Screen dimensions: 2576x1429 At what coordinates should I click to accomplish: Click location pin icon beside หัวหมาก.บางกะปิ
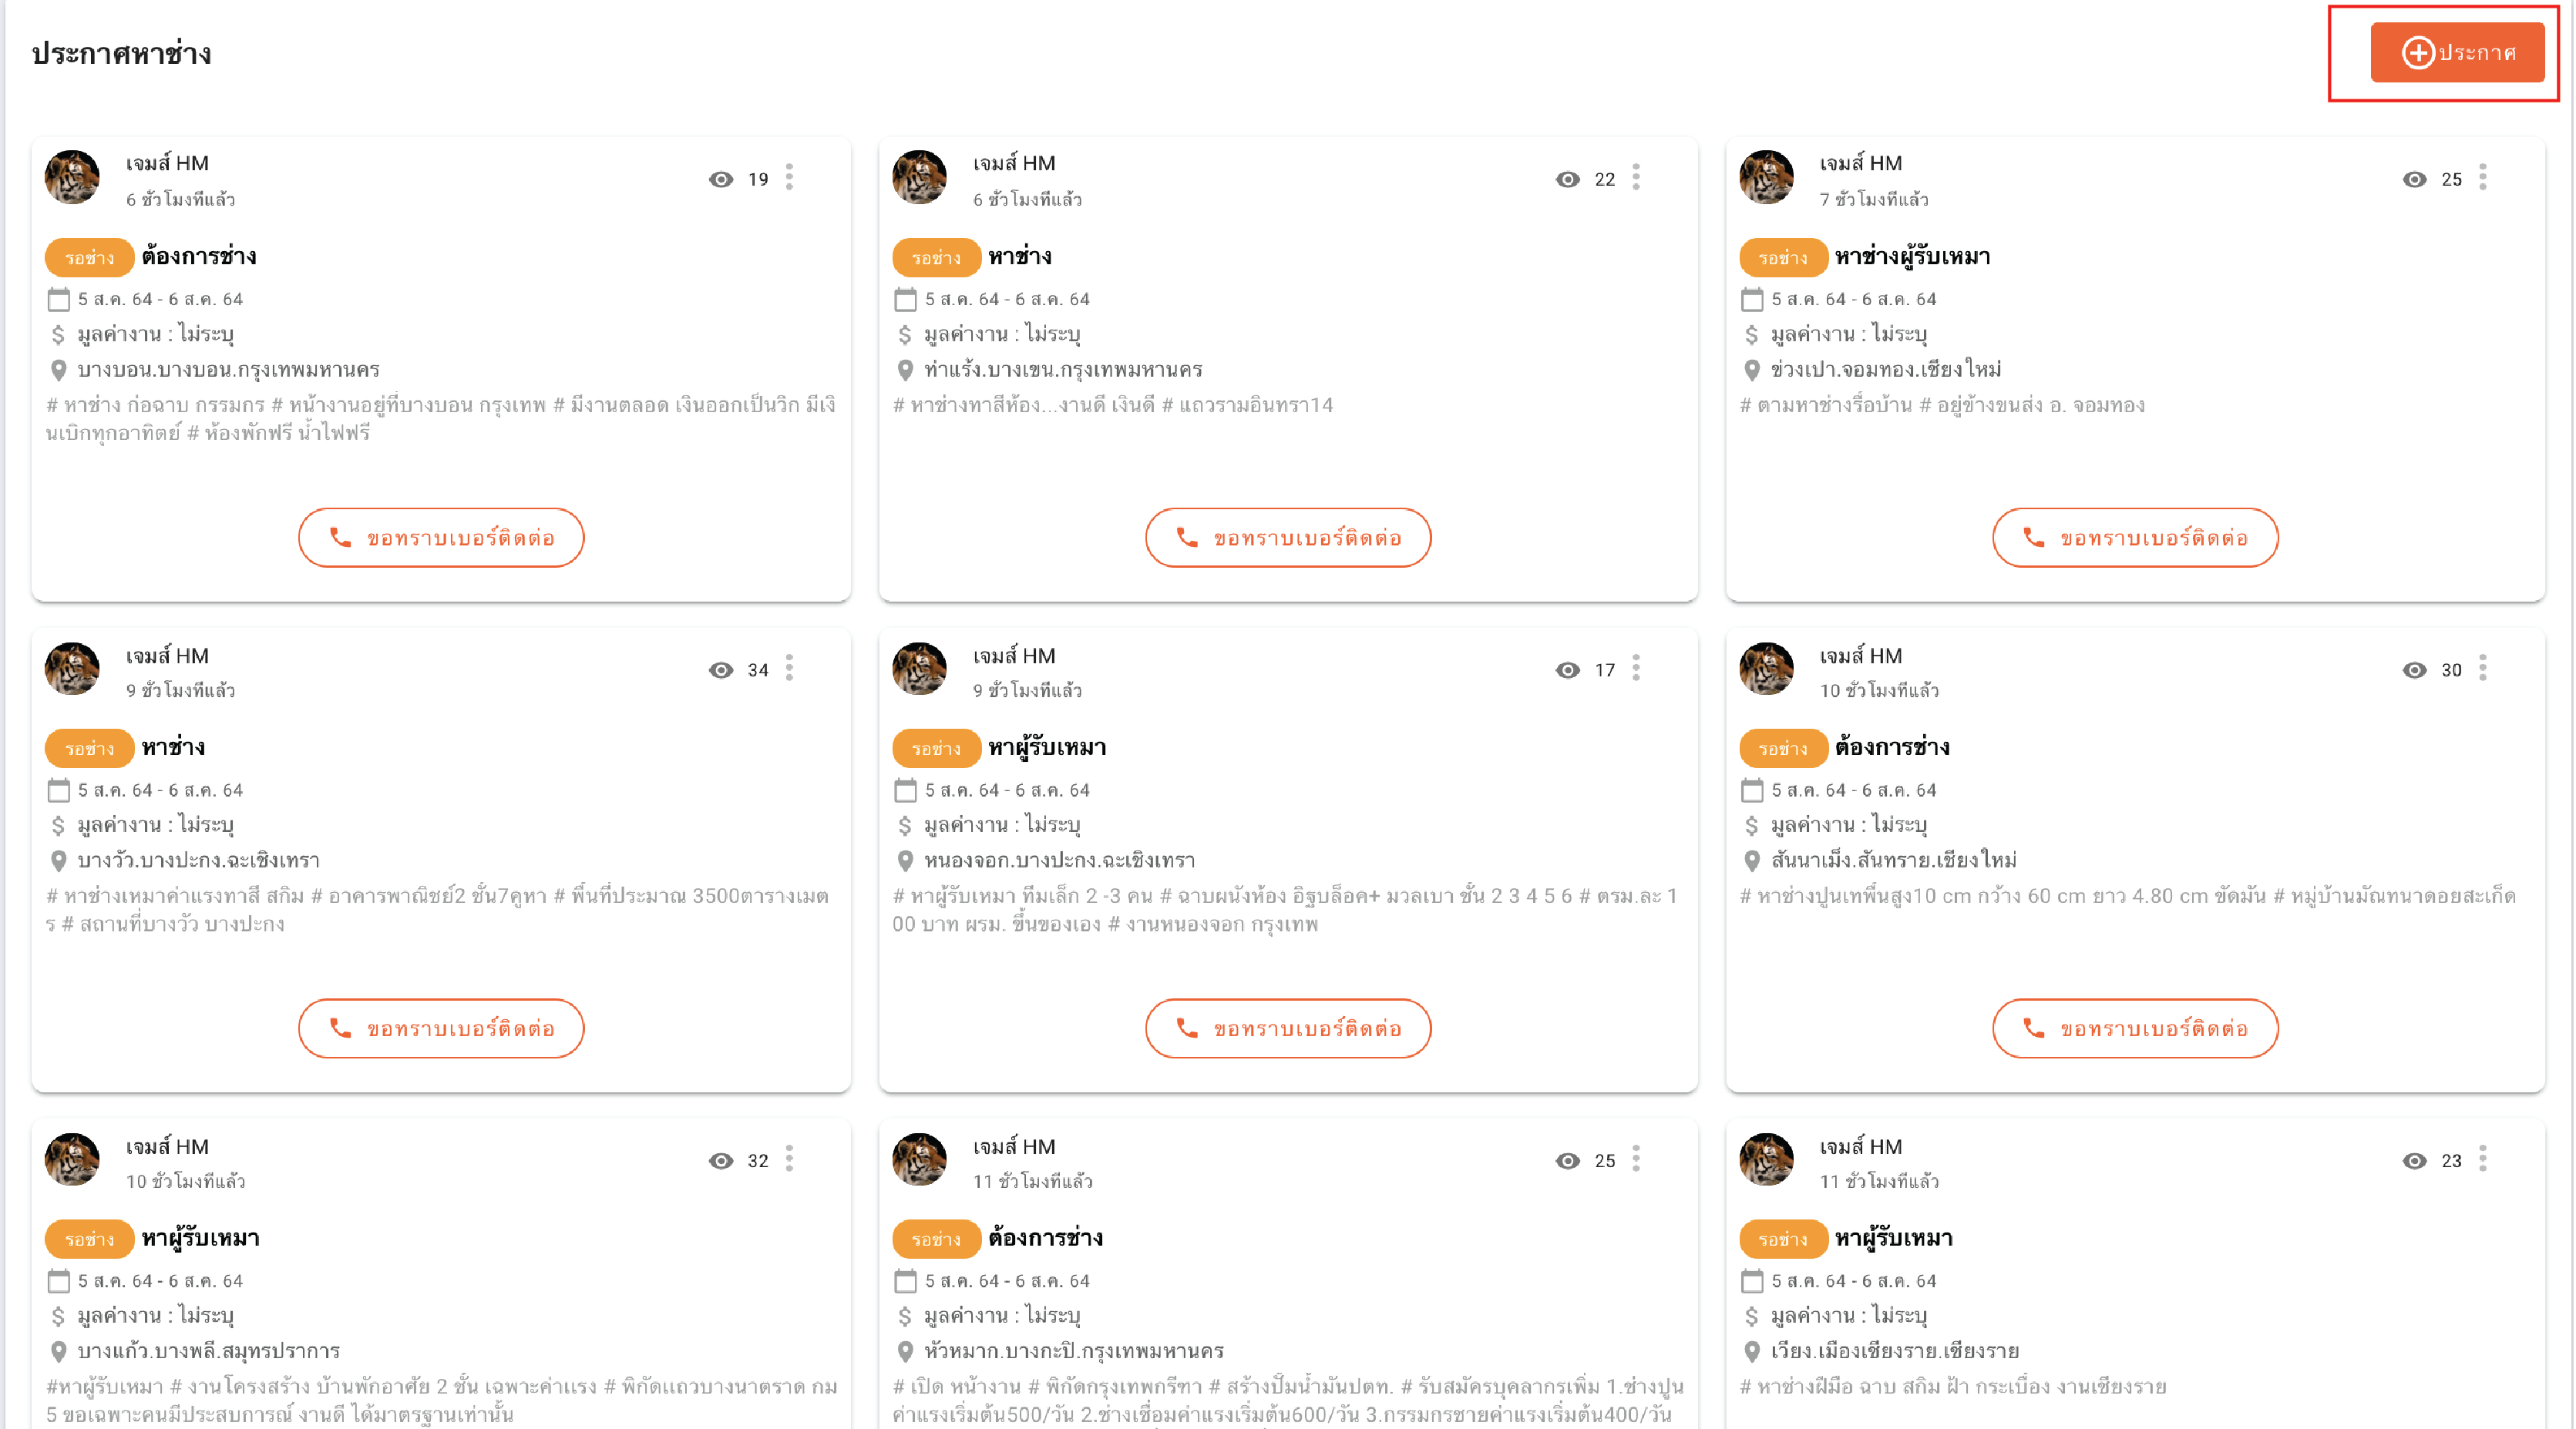[x=905, y=1351]
